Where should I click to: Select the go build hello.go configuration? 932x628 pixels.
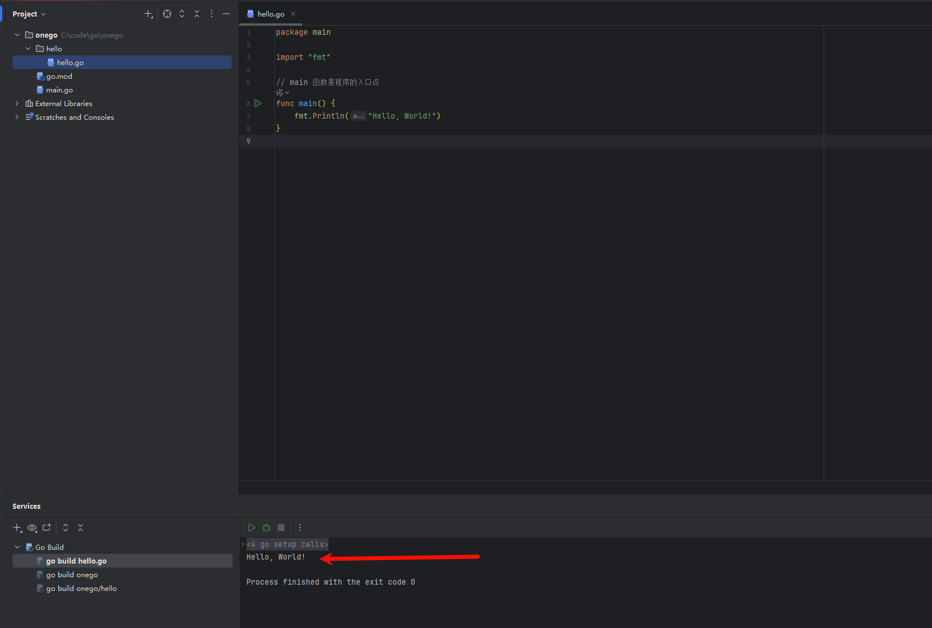click(x=122, y=561)
